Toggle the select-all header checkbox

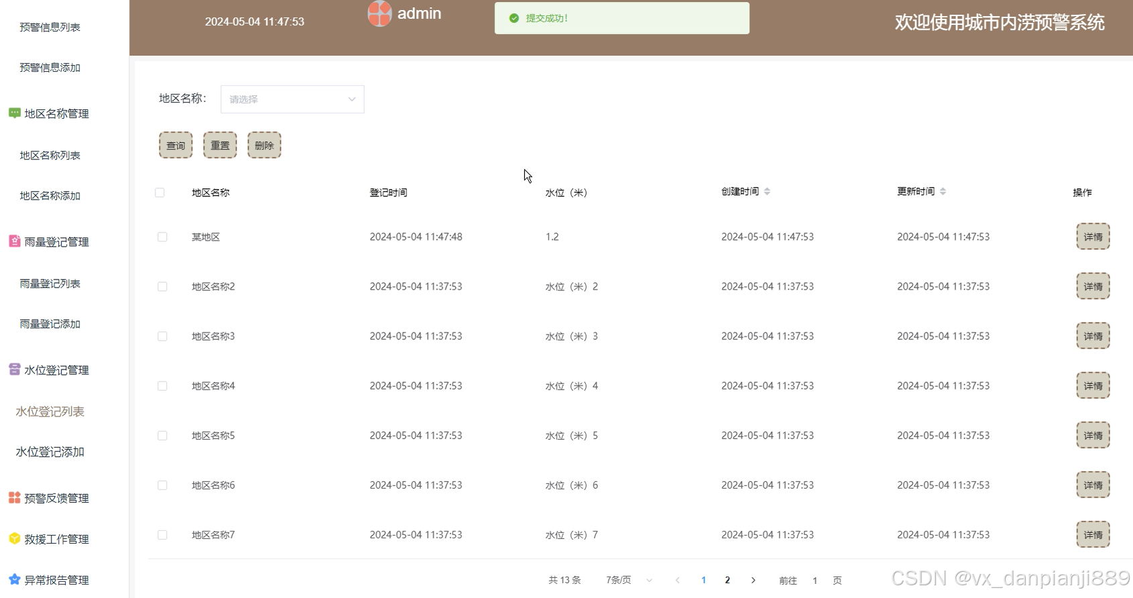point(160,192)
